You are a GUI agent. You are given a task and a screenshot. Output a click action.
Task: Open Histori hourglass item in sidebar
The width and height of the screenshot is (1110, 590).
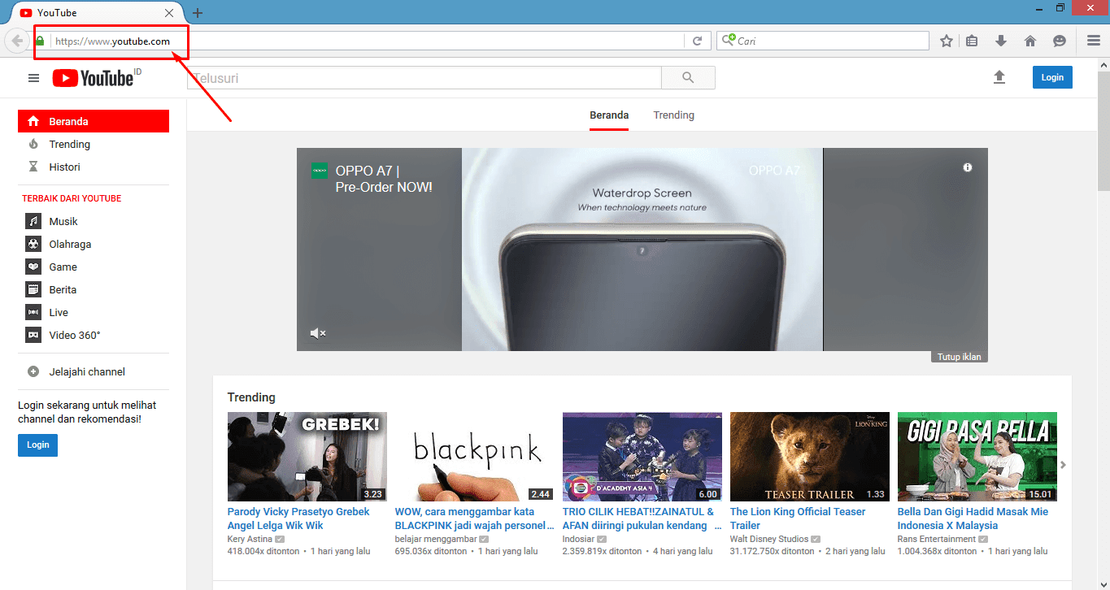(33, 167)
